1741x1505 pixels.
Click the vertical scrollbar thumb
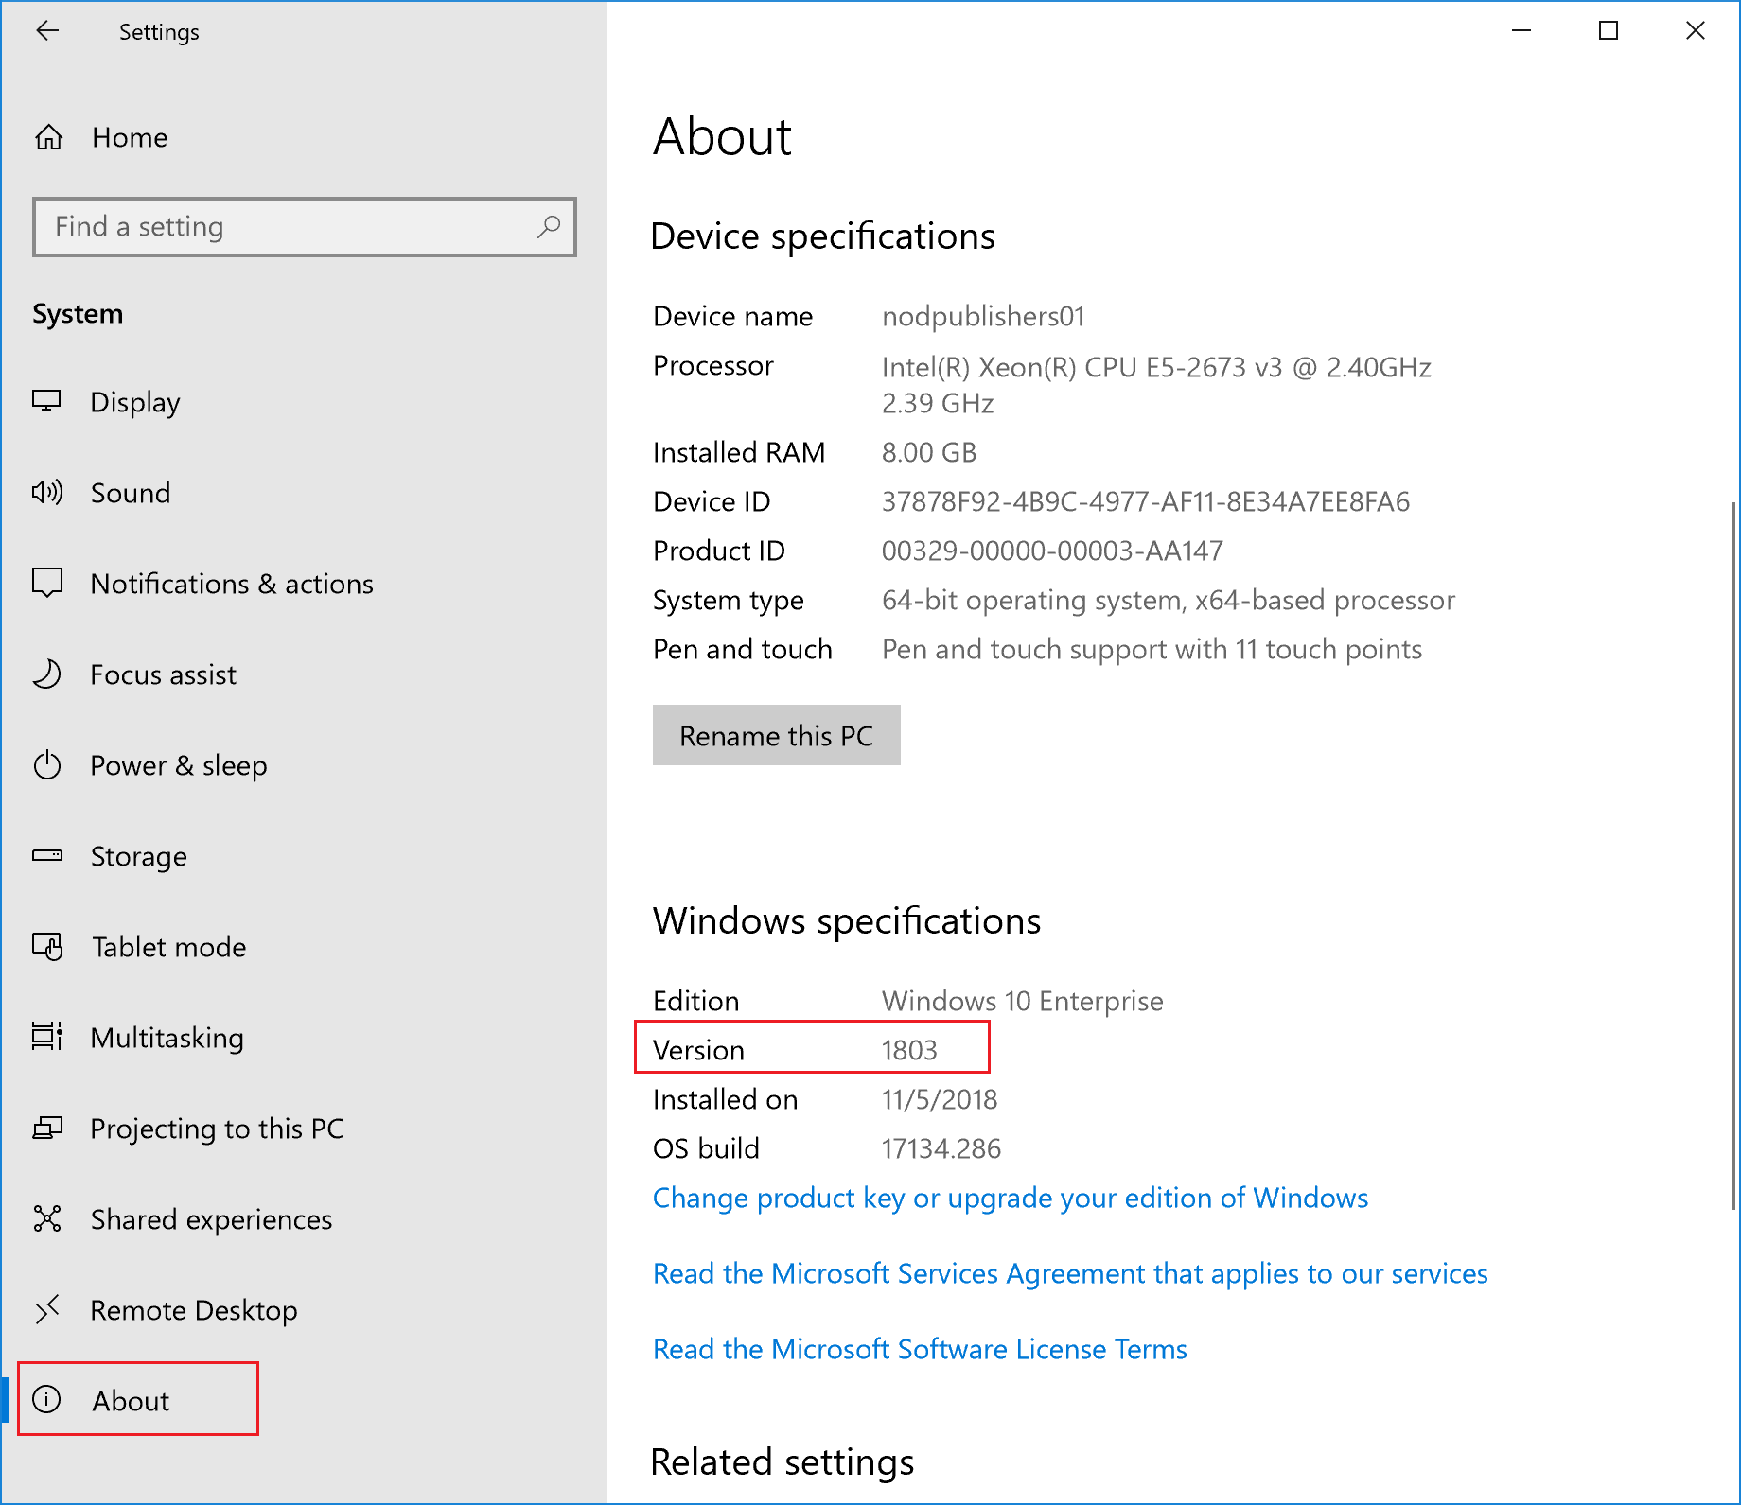coord(1733,855)
